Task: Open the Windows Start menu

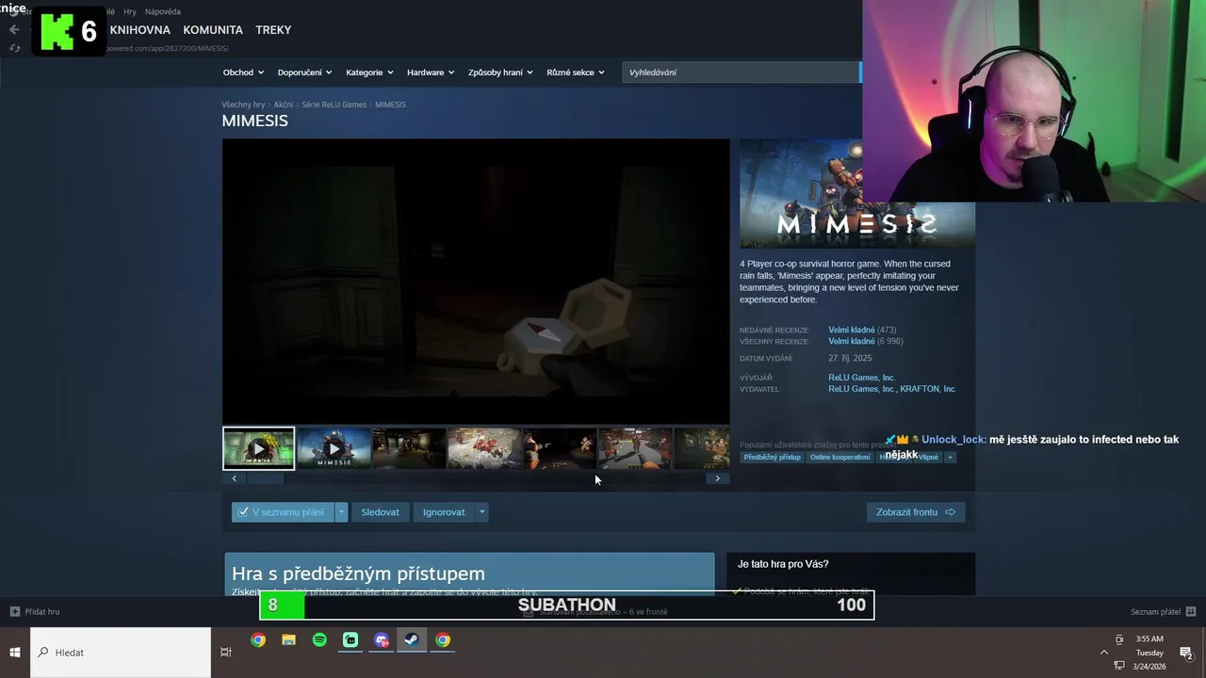Action: click(15, 652)
